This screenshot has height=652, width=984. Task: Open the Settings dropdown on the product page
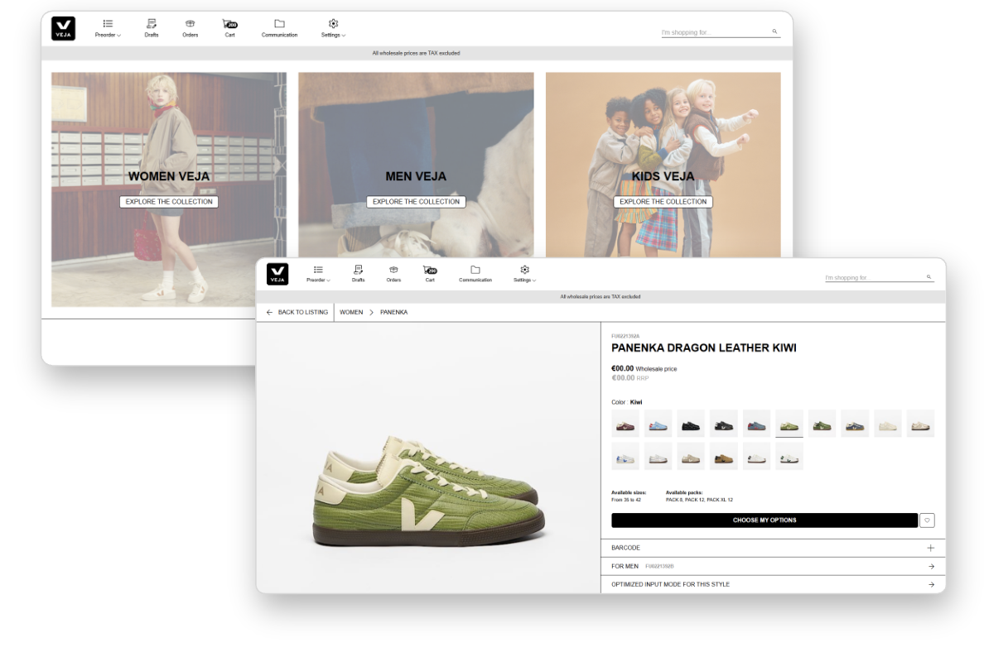point(523,273)
